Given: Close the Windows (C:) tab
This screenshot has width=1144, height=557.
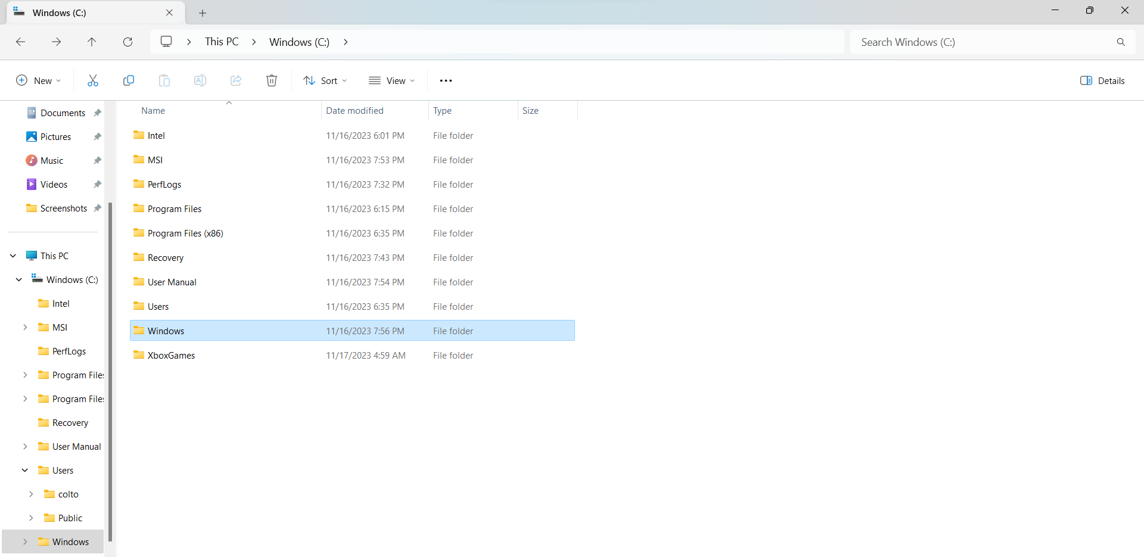Looking at the screenshot, I should pos(169,13).
